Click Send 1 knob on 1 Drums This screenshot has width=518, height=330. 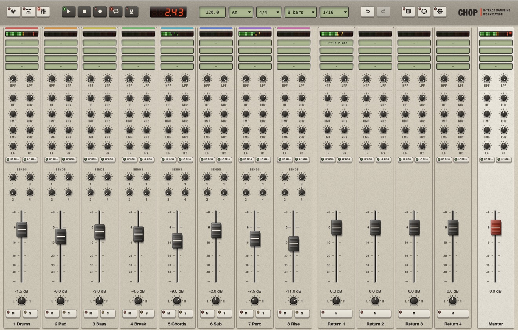tap(13, 177)
